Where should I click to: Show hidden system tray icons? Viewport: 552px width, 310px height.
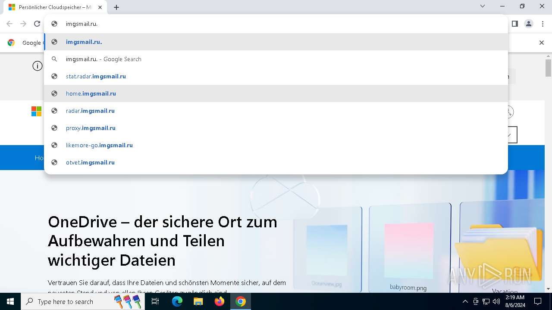(465, 301)
